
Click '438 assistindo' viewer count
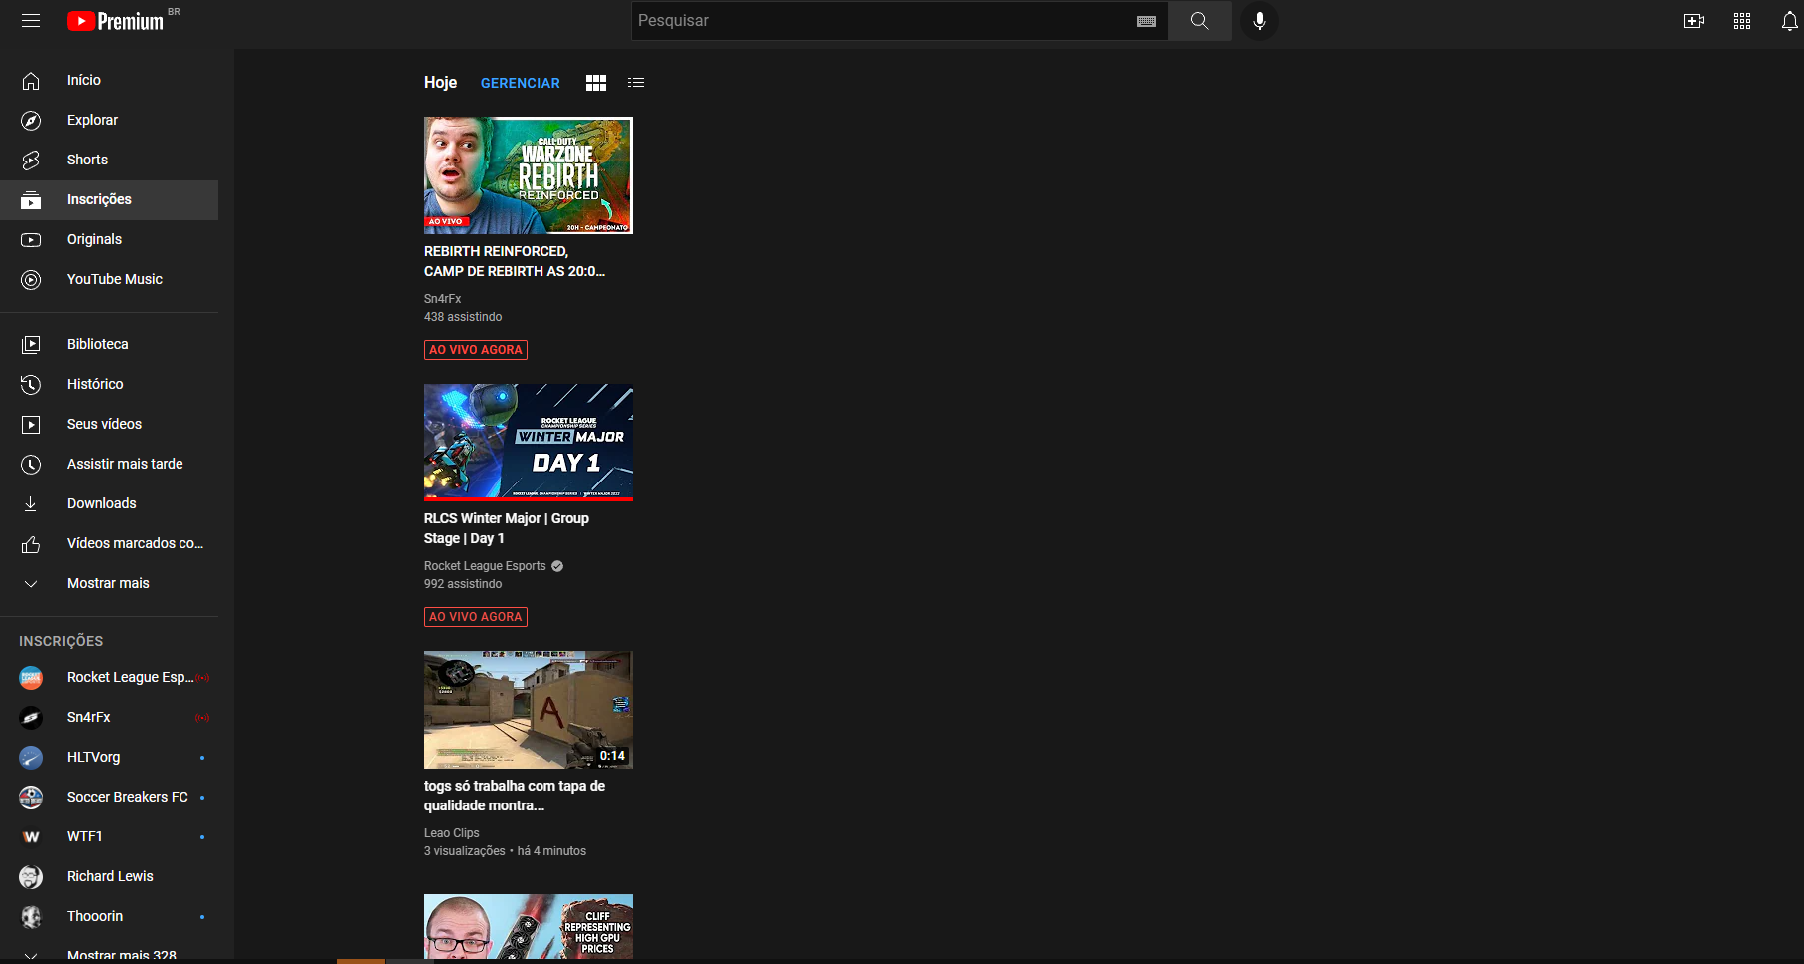pyautogui.click(x=463, y=317)
